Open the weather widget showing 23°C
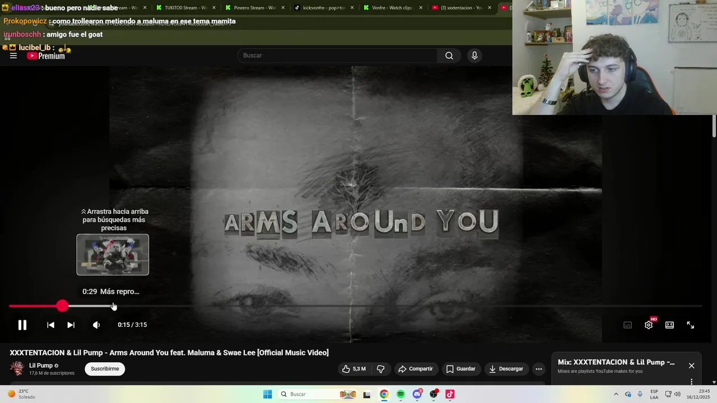Image resolution: width=717 pixels, height=403 pixels. click(x=21, y=394)
